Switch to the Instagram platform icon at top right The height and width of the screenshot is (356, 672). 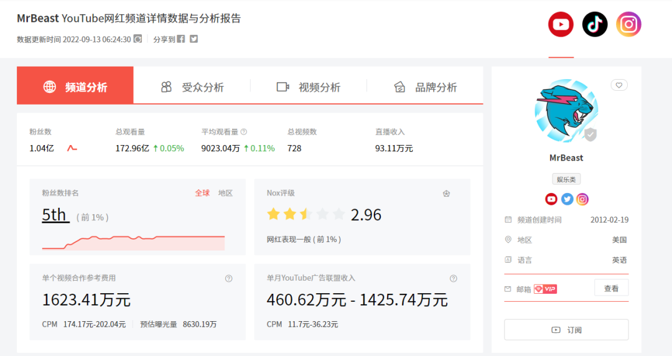(x=628, y=24)
